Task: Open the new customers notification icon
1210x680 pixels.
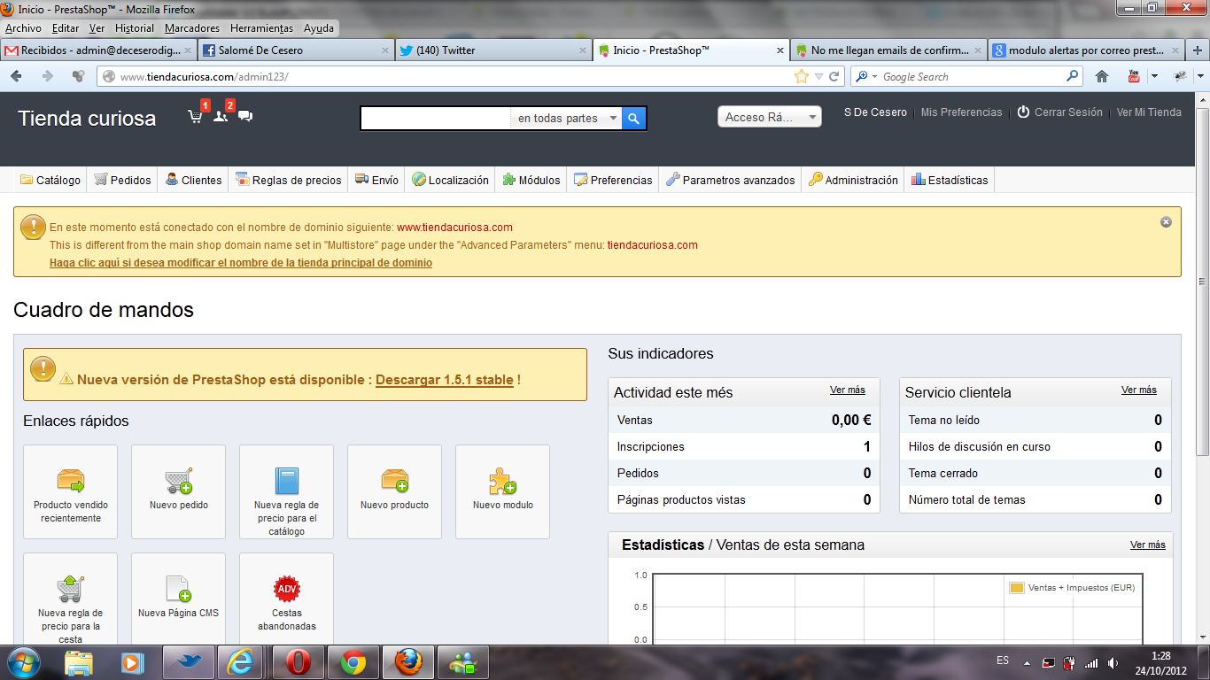Action: point(221,116)
